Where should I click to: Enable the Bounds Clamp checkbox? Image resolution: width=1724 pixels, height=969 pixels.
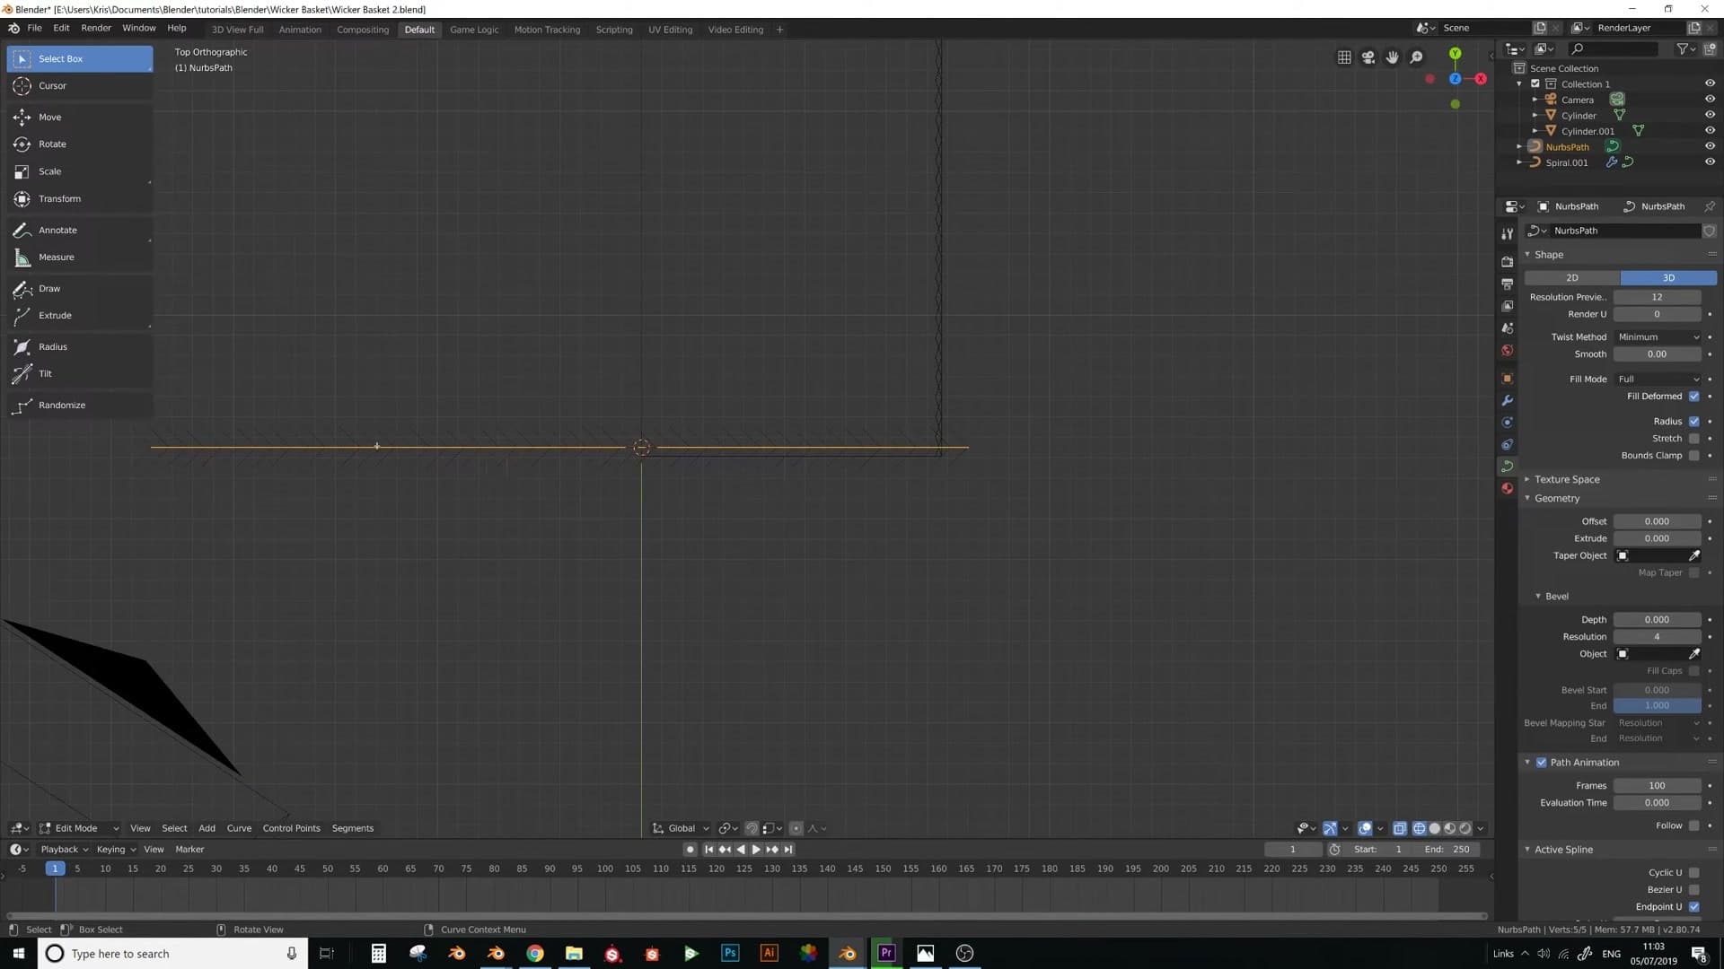(1694, 456)
